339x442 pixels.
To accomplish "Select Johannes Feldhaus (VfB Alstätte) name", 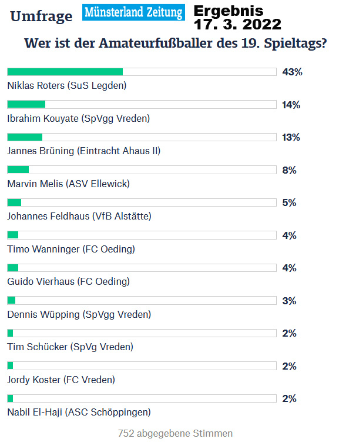I will 79,216.
